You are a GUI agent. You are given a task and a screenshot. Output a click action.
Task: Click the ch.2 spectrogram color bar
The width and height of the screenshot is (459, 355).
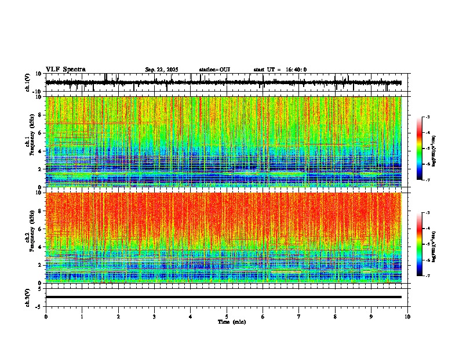[x=420, y=244]
